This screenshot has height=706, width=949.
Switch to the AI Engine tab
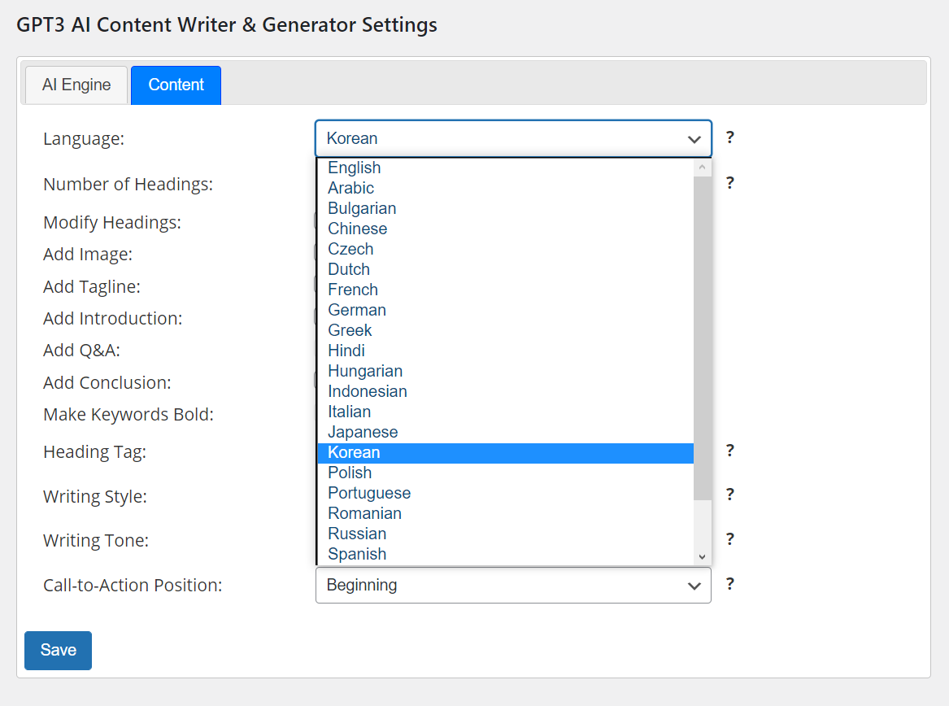click(76, 85)
